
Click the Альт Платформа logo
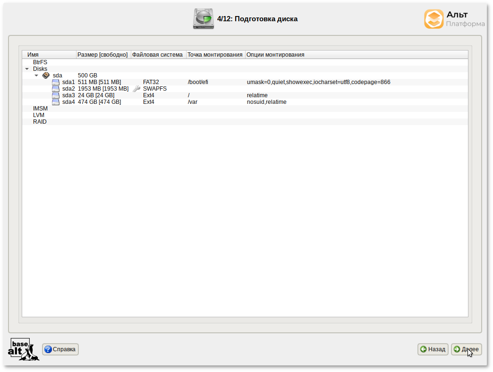[454, 19]
